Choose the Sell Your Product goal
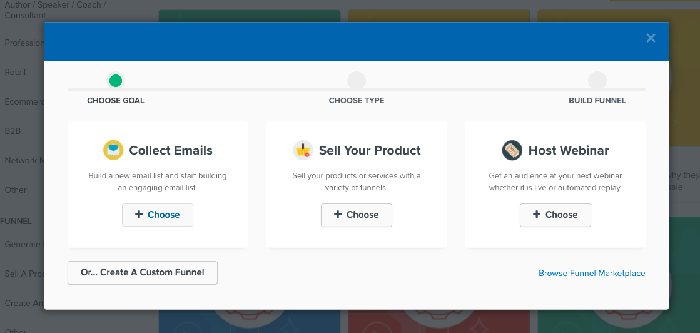Image resolution: width=700 pixels, height=333 pixels. (356, 215)
